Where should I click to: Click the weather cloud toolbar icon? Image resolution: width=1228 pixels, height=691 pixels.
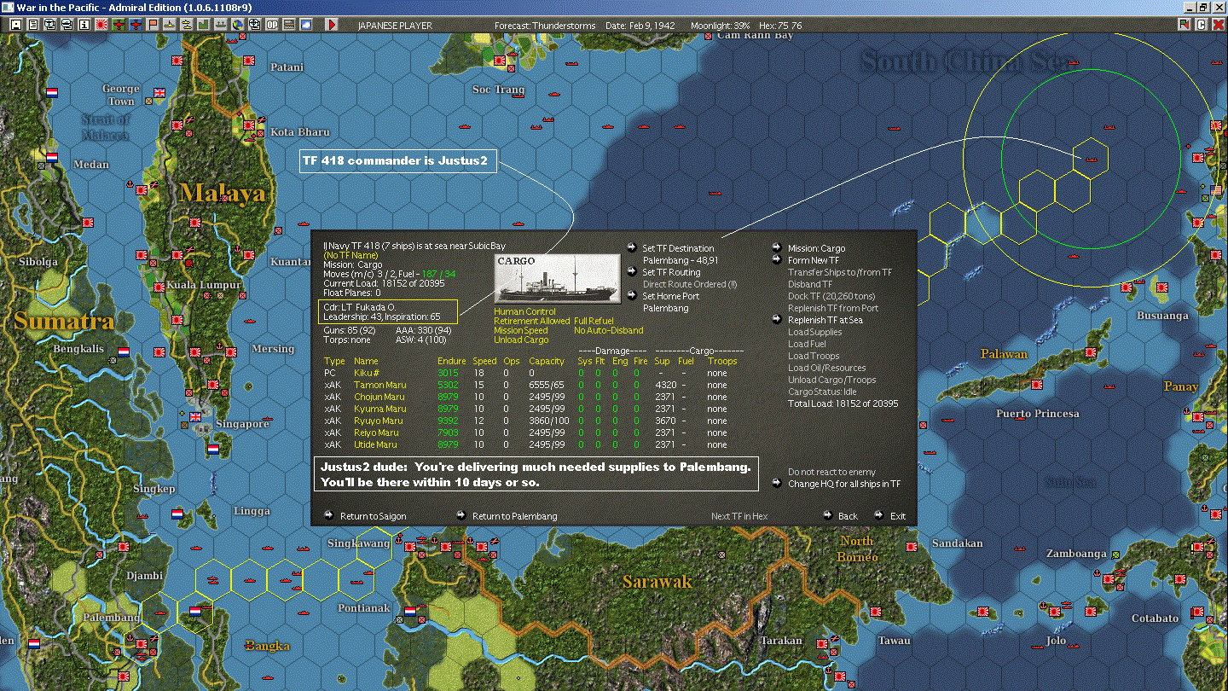(305, 25)
